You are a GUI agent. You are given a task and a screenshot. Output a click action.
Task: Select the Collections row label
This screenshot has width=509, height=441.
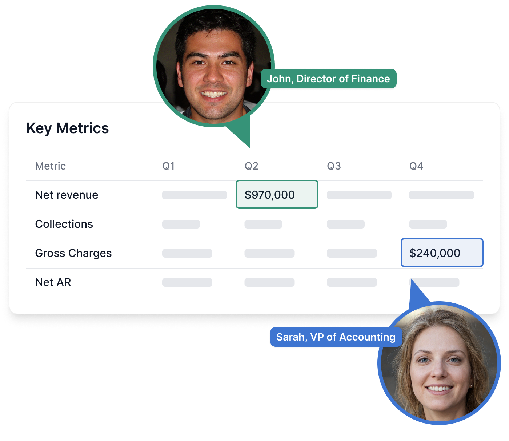(x=64, y=224)
